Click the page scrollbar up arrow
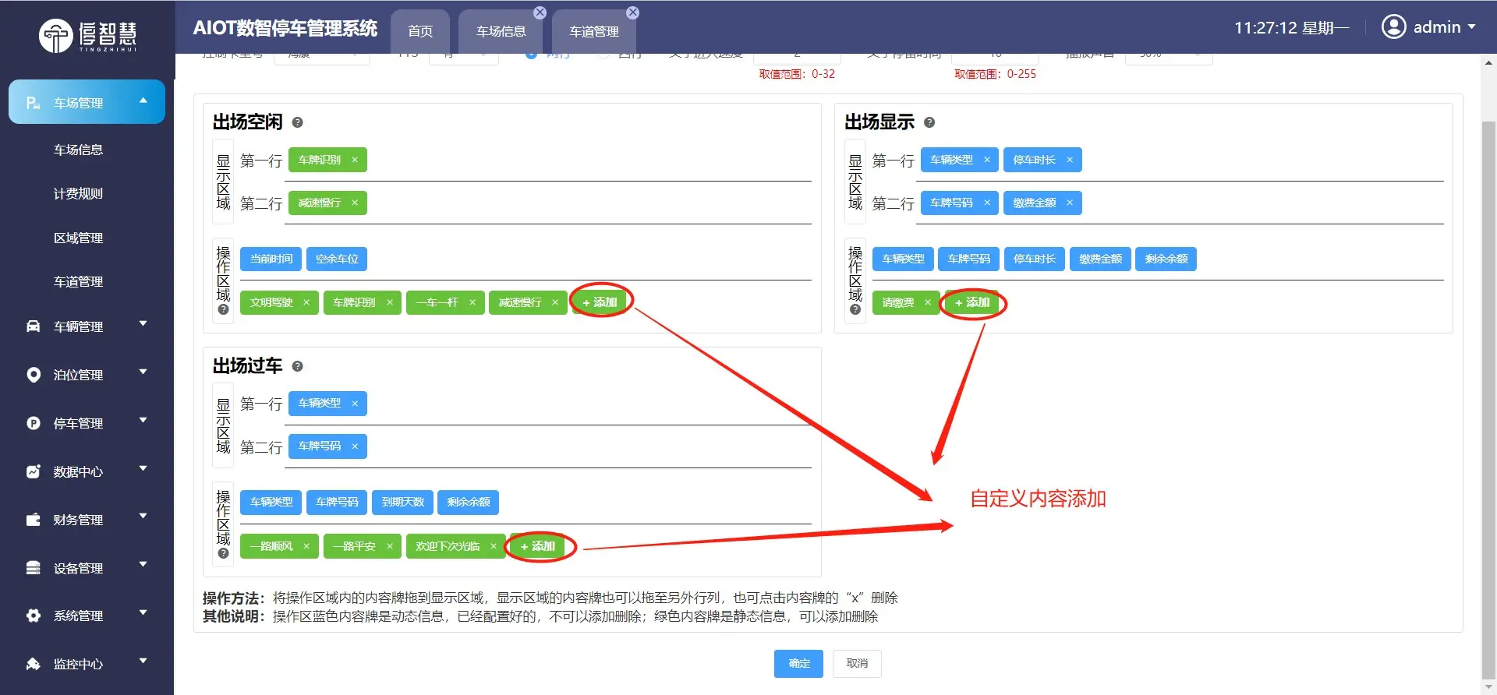Viewport: 1497px width, 695px height. pos(1488,62)
